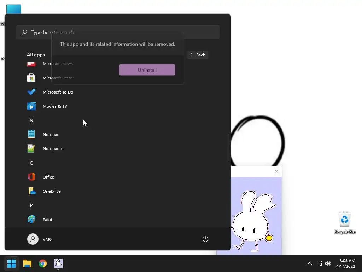Open network status icon in system tray

pos(319,263)
